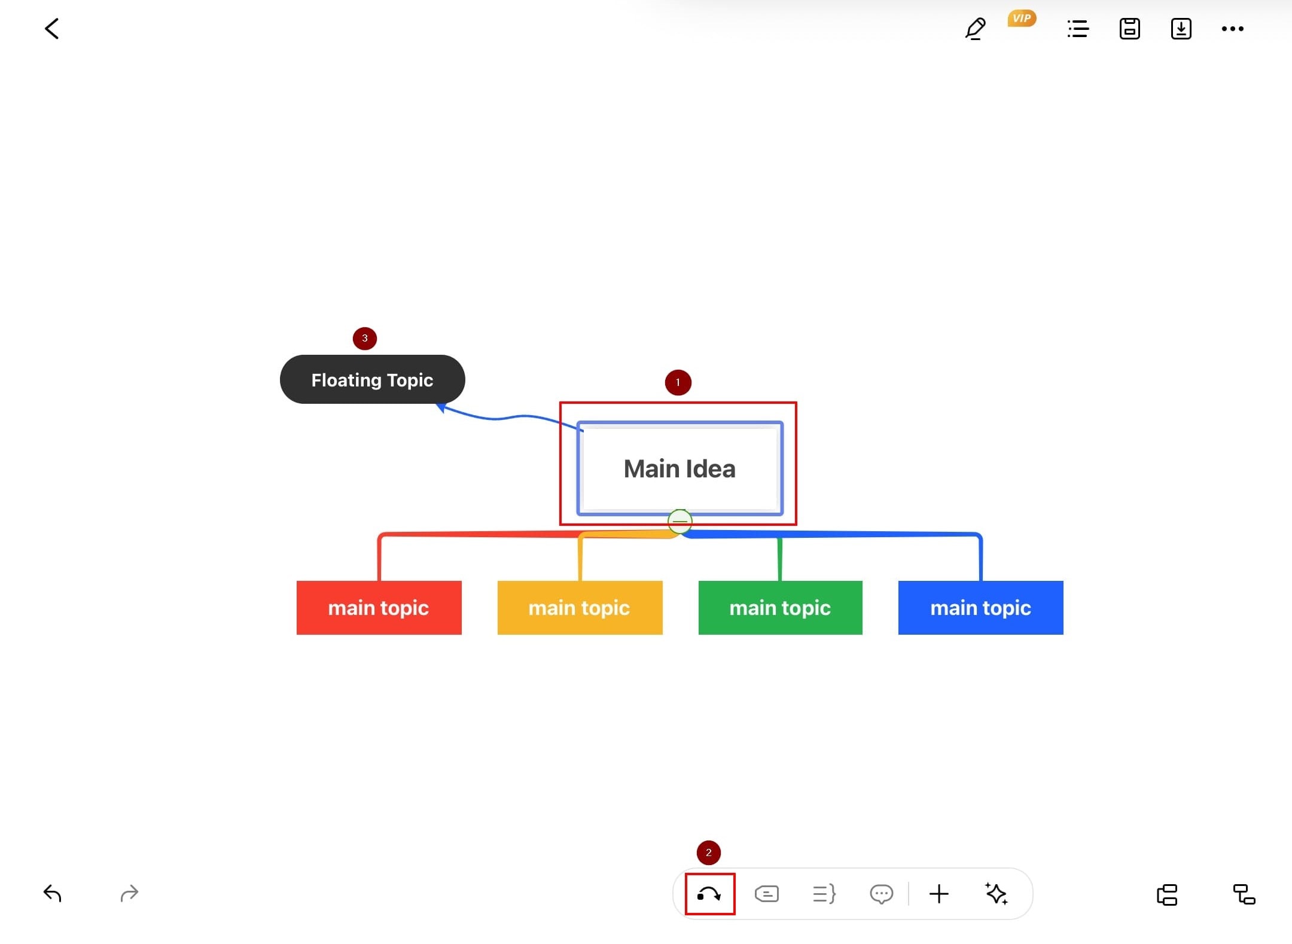
Task: Redo the undone action
Action: [x=129, y=894]
